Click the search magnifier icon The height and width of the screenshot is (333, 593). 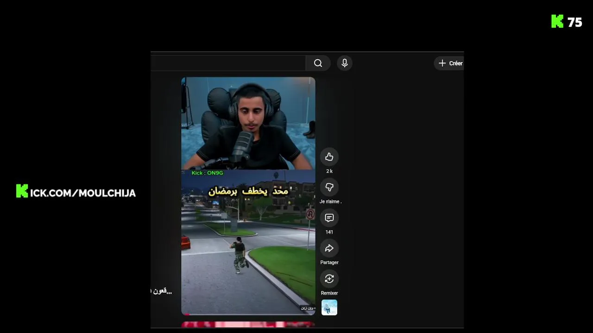(x=318, y=63)
